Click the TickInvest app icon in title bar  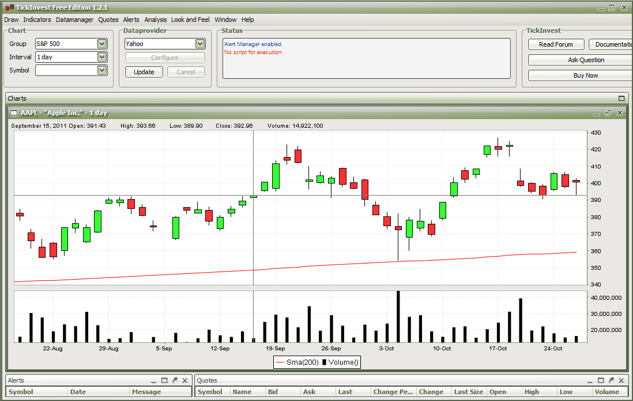click(x=7, y=7)
